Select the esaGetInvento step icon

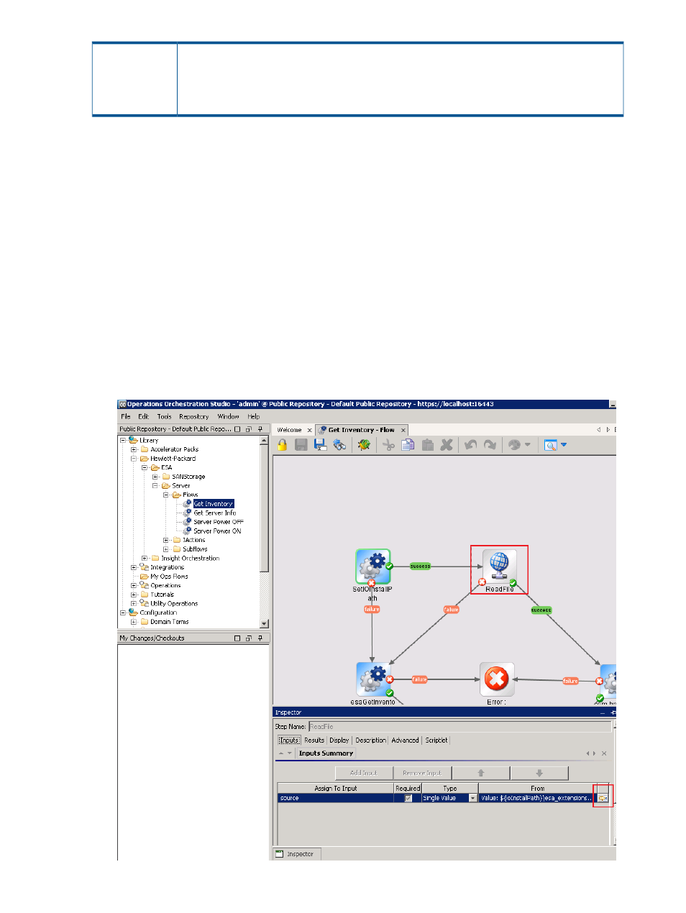pyautogui.click(x=373, y=679)
